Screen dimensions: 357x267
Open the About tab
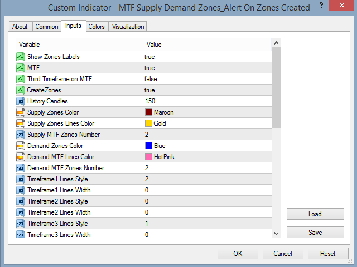tap(20, 27)
